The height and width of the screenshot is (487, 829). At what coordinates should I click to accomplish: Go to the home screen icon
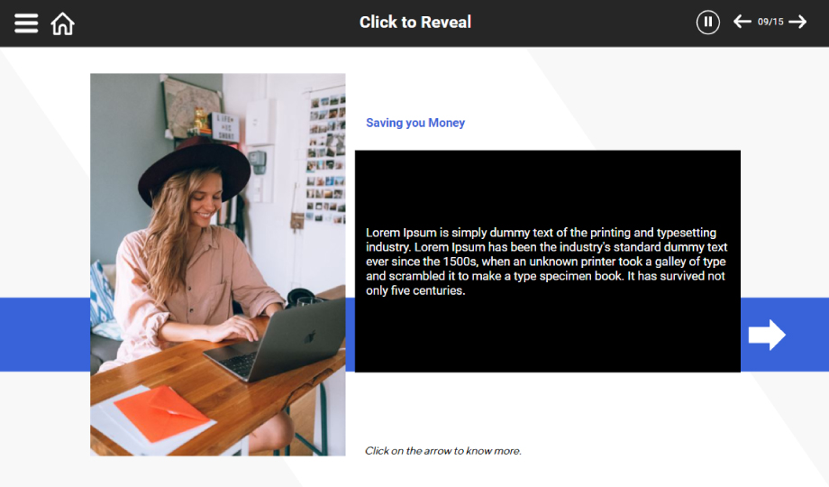click(62, 23)
